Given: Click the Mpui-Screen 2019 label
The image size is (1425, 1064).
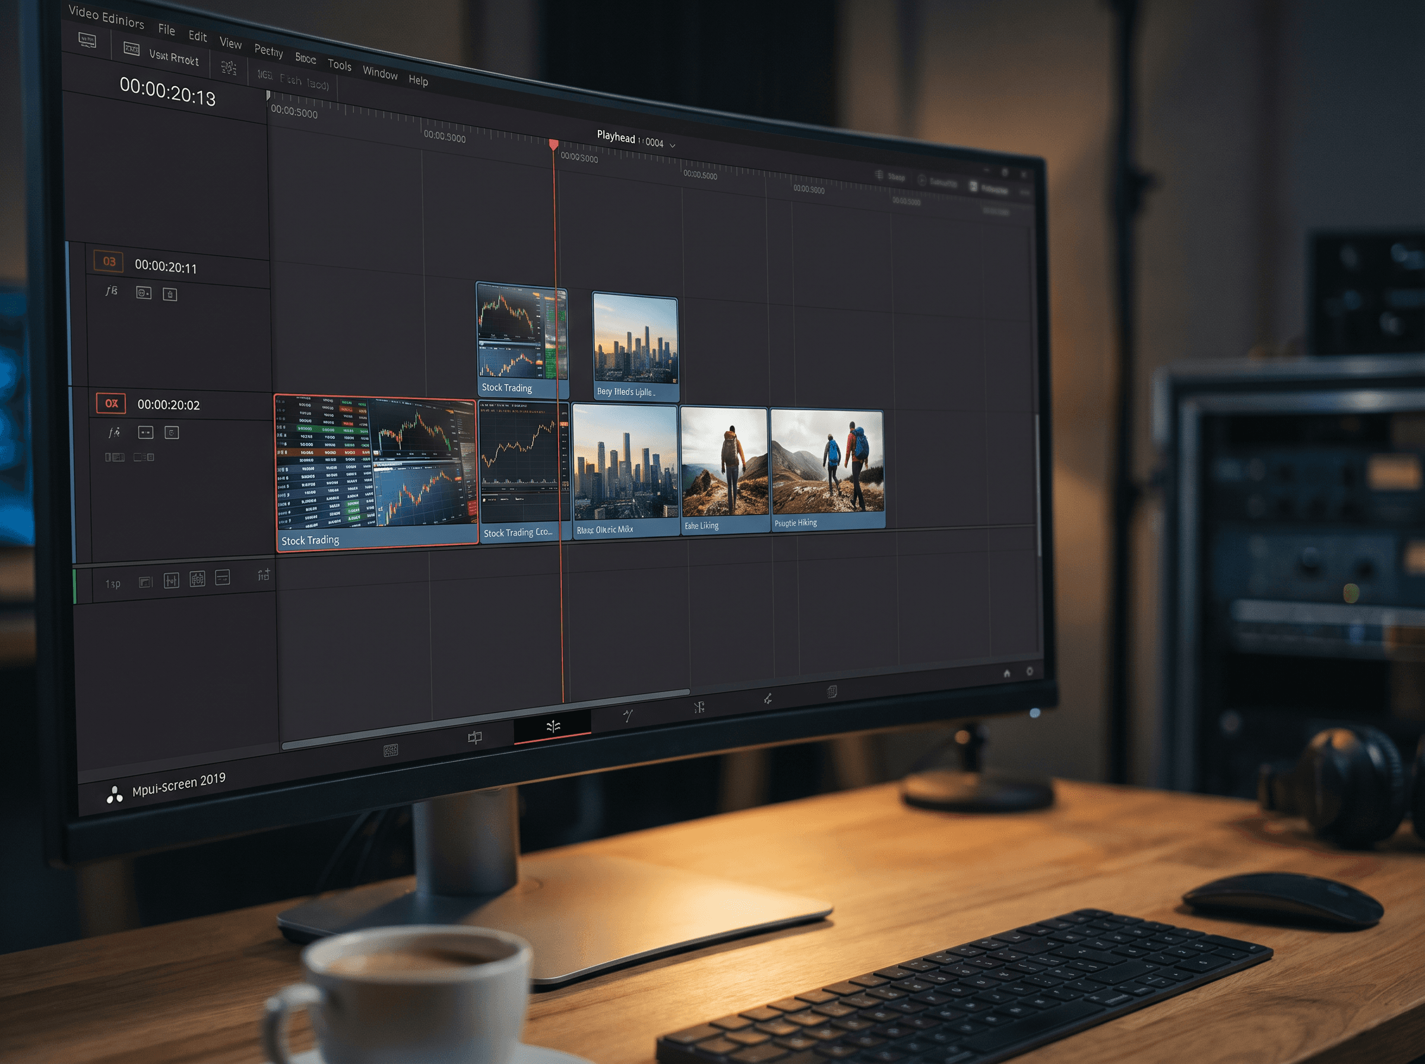Looking at the screenshot, I should pos(179,784).
